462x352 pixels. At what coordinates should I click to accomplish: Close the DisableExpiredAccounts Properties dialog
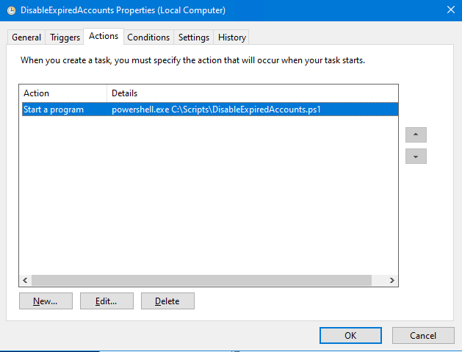[450, 10]
